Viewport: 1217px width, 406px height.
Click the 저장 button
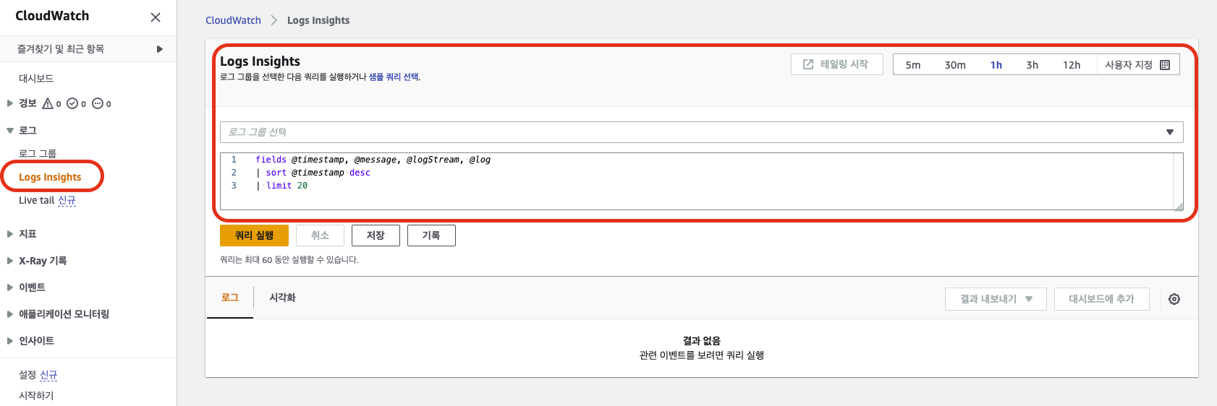376,236
